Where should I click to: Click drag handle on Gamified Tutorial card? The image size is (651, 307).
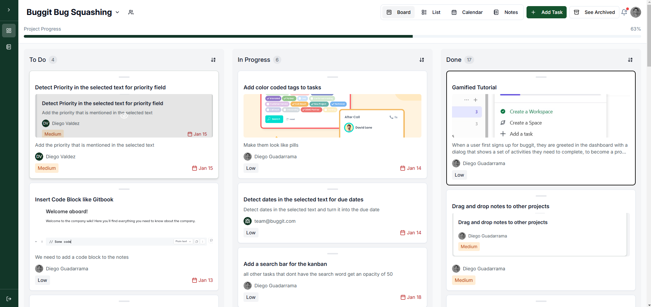pyautogui.click(x=541, y=77)
